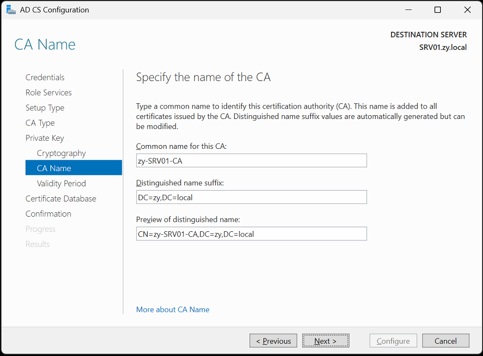Maximize the AD CS Configuration window
Viewport: 483px width, 356px height.
click(438, 10)
